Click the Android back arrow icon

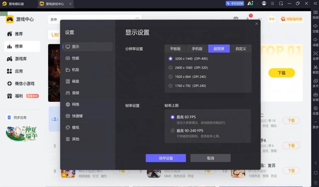click(x=316, y=163)
